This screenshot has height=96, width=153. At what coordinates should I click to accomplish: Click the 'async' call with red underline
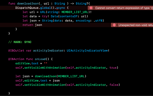tap(61, 8)
